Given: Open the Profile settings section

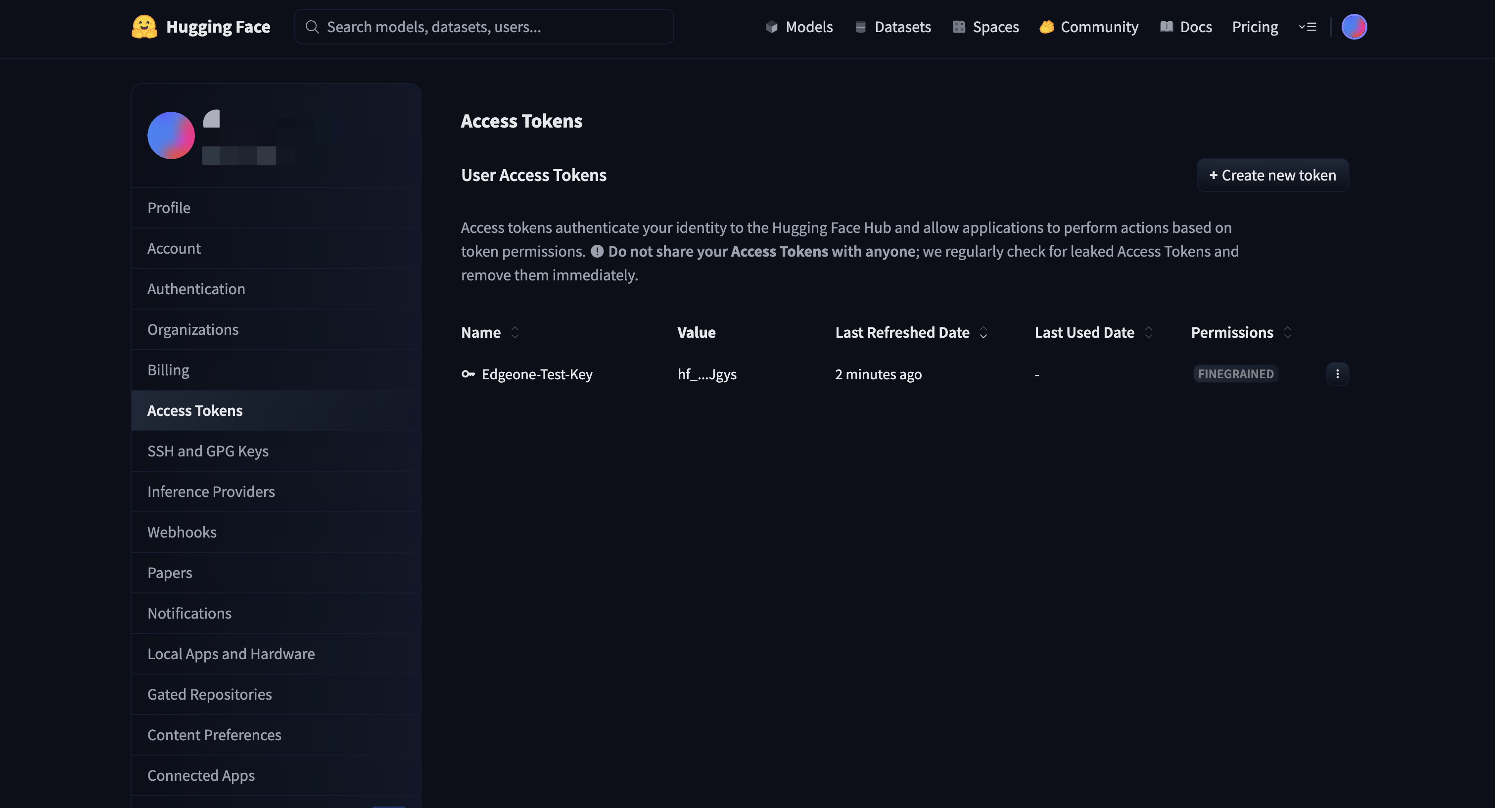Looking at the screenshot, I should pos(276,208).
